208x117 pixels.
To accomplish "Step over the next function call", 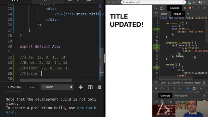I will [x=162, y=88].
